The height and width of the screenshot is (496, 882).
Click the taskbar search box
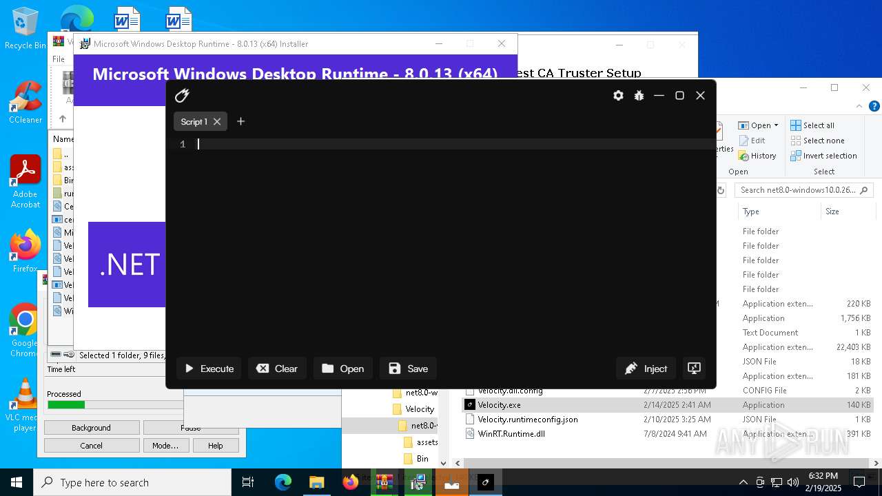(x=132, y=482)
